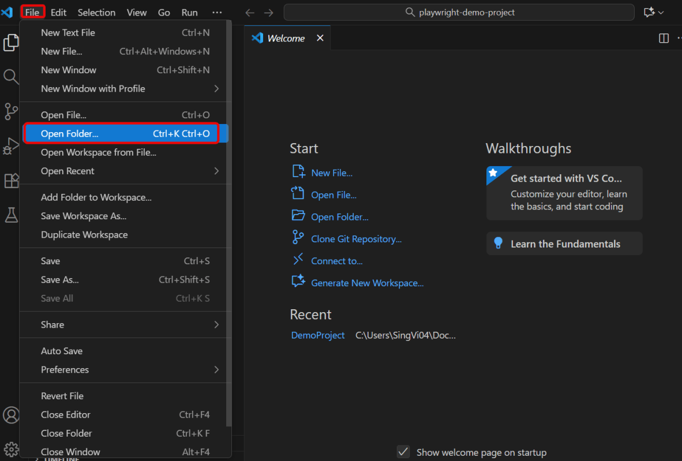The height and width of the screenshot is (461, 682).
Task: Open the Extensions view icon
Action: click(11, 181)
